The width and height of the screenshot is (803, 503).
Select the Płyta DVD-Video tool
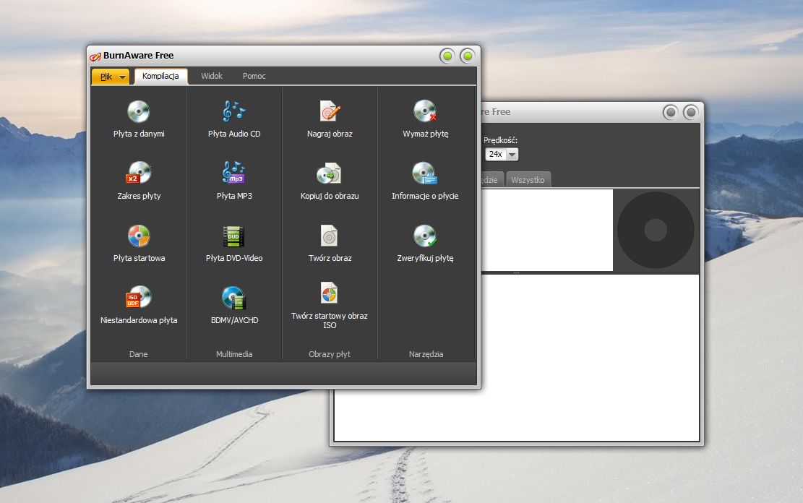pos(234,244)
